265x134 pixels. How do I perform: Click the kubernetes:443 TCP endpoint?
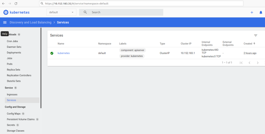point(210,51)
